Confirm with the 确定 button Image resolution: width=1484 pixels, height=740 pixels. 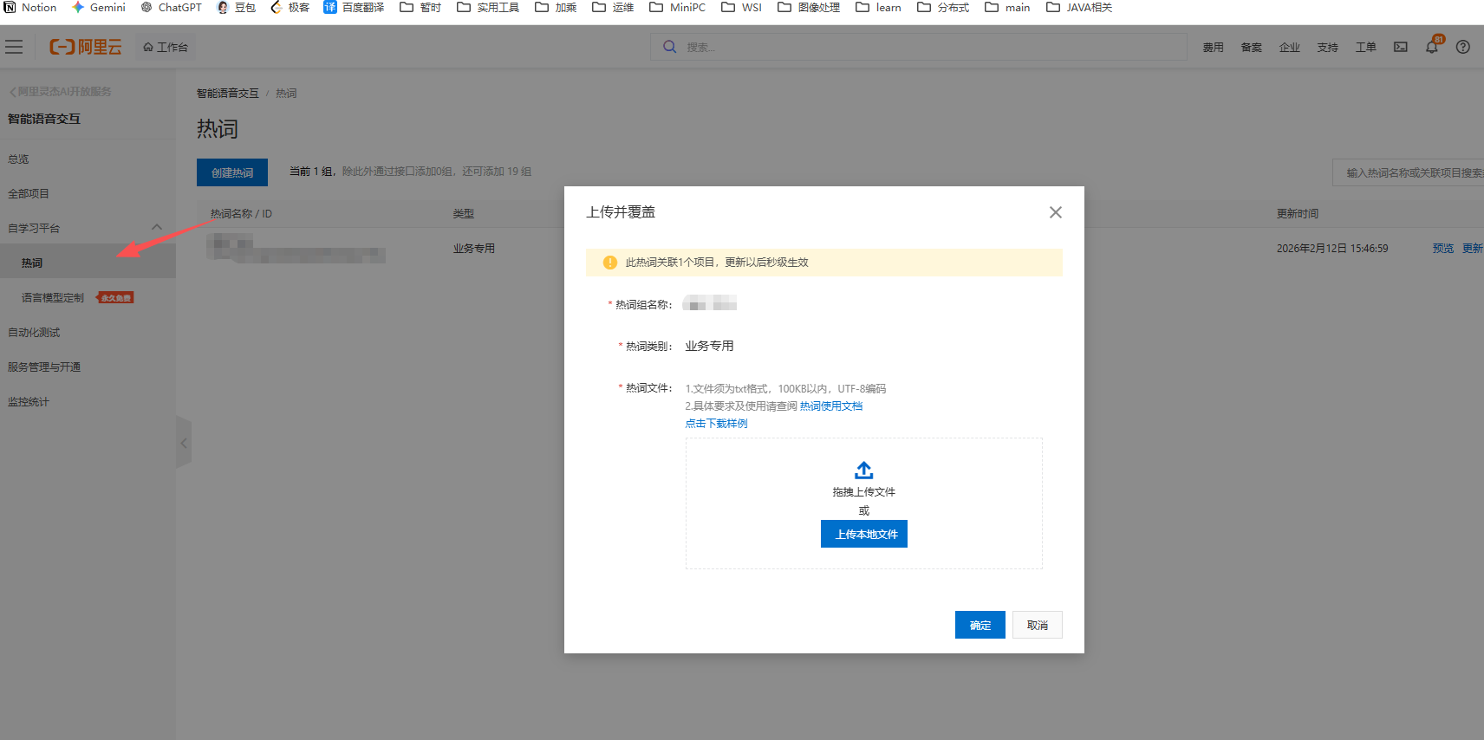(980, 625)
